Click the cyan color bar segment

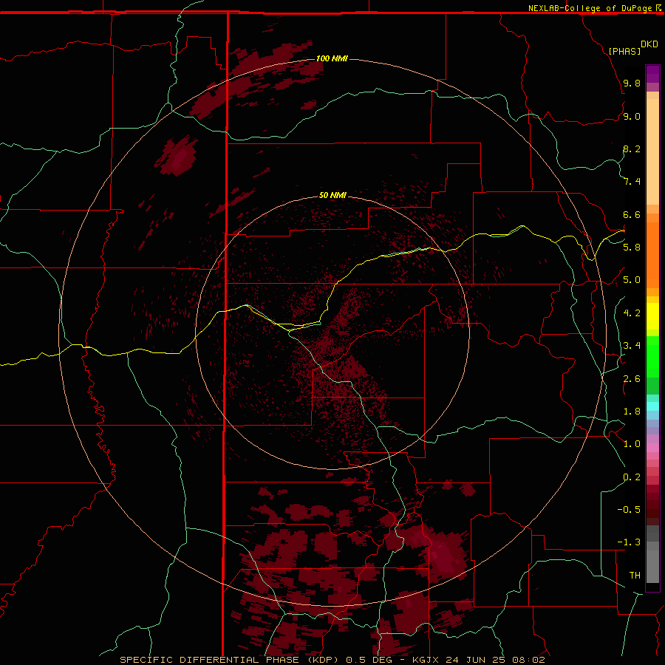652,406
